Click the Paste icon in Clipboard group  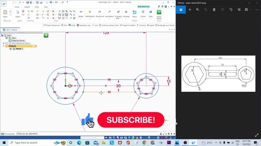pyautogui.click(x=5, y=12)
